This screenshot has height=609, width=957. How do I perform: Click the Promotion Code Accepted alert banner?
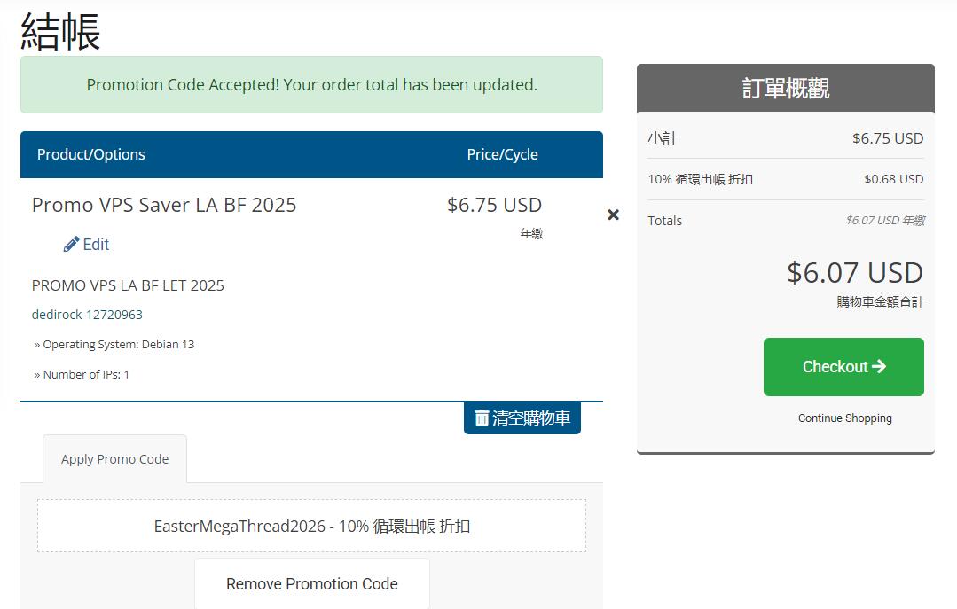[311, 85]
